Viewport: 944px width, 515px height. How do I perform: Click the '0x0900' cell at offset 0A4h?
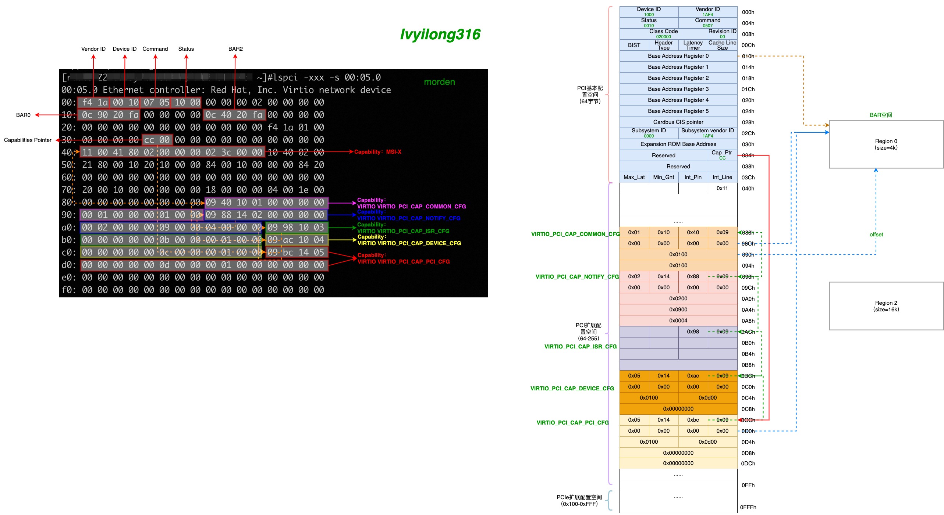(678, 310)
